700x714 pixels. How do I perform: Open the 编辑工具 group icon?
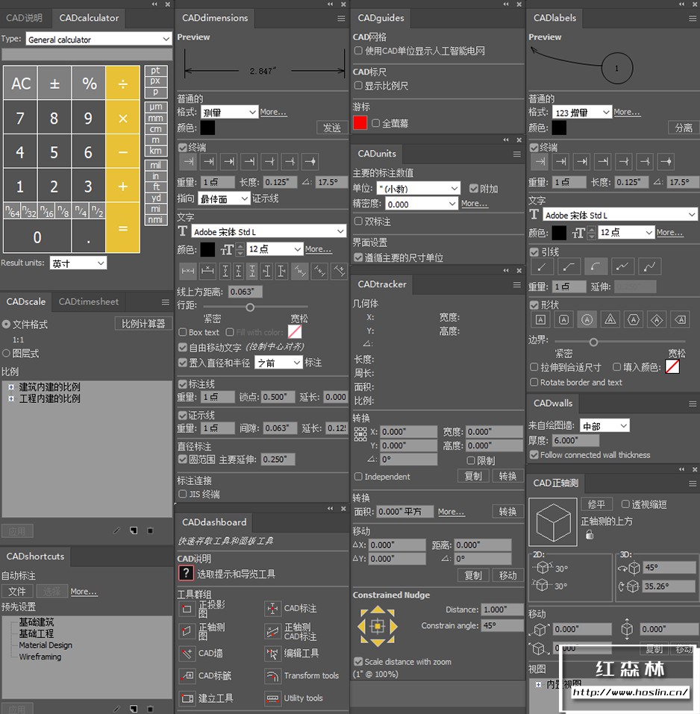click(272, 654)
